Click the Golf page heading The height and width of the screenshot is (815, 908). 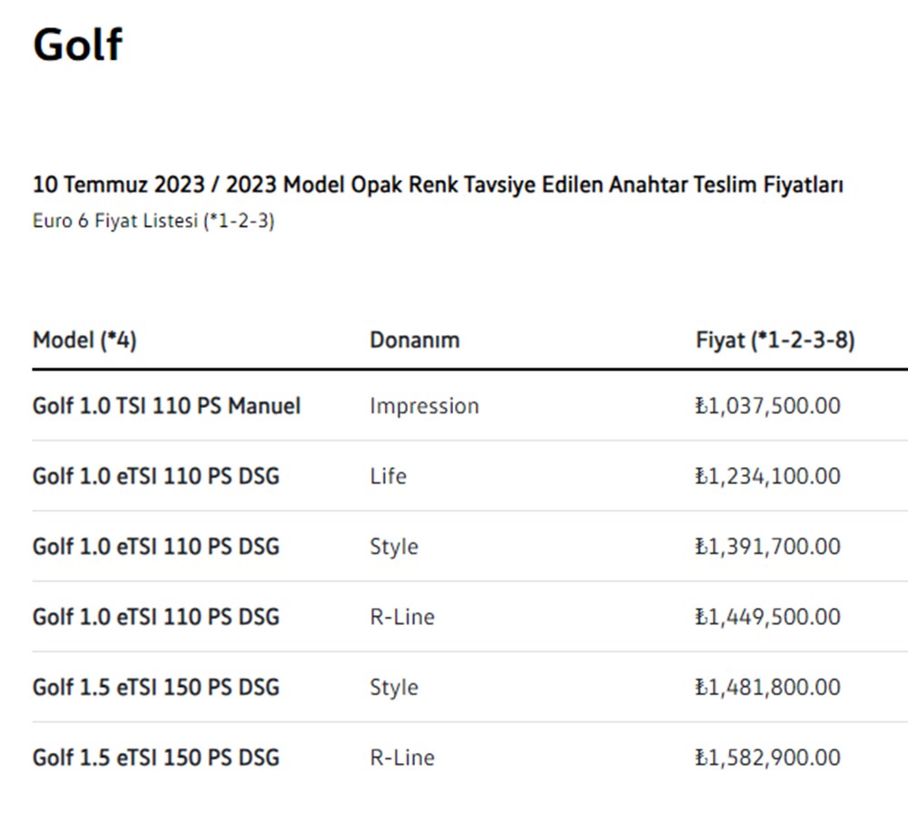click(x=77, y=44)
